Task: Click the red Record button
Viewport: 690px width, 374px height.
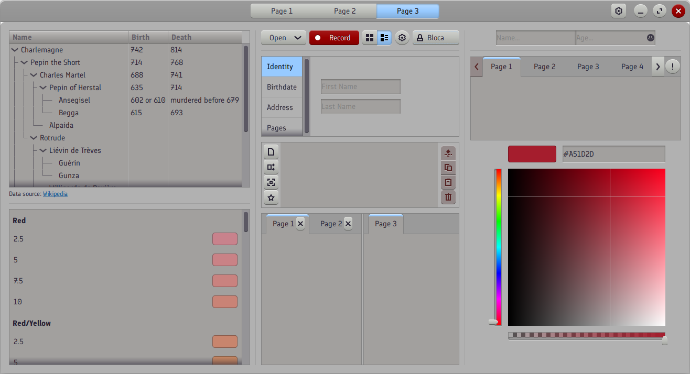Action: (334, 38)
